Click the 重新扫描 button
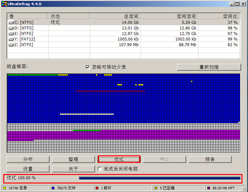 click(209, 67)
